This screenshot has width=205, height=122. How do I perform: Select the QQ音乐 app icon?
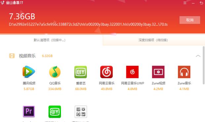tap(55, 72)
